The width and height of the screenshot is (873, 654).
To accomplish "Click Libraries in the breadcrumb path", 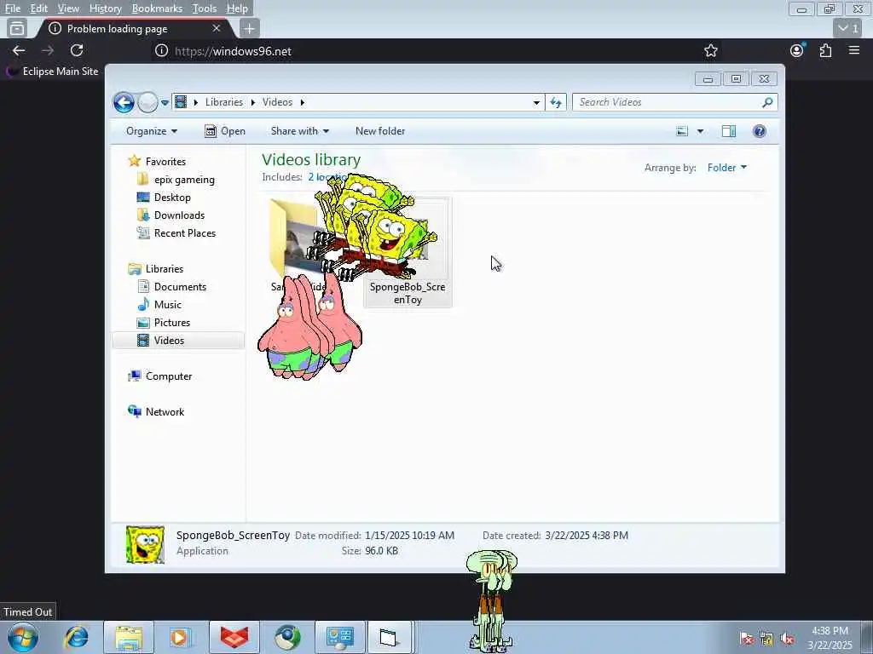I will [224, 102].
